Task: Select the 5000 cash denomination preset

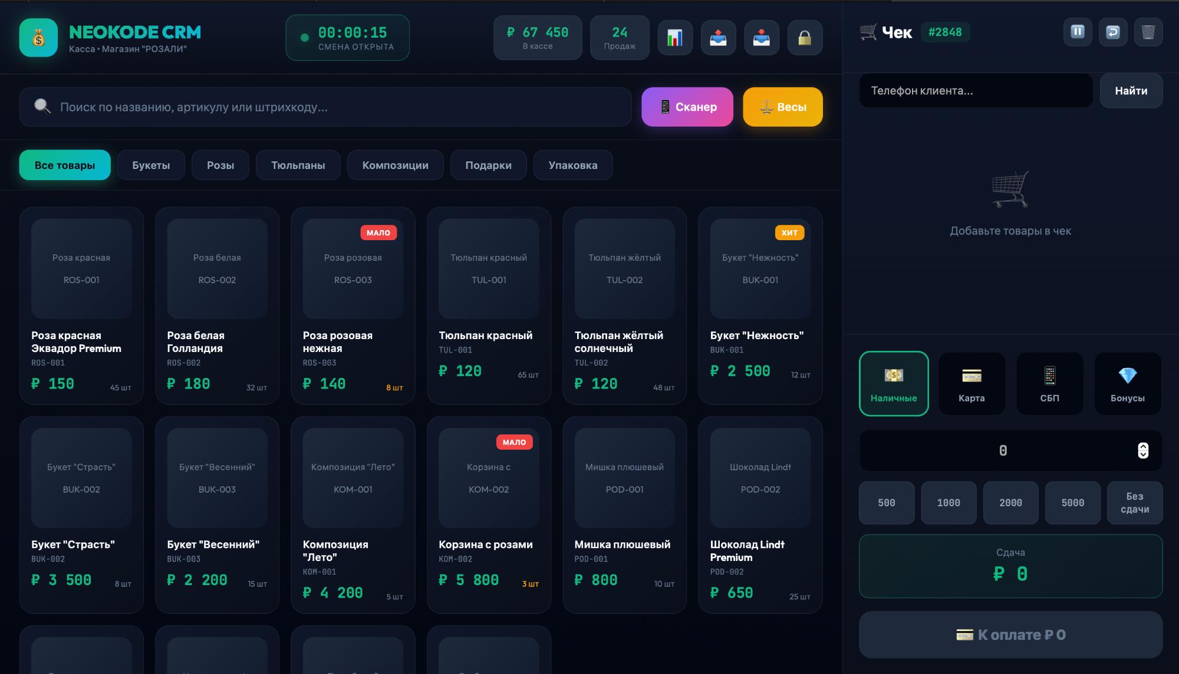Action: tap(1072, 503)
